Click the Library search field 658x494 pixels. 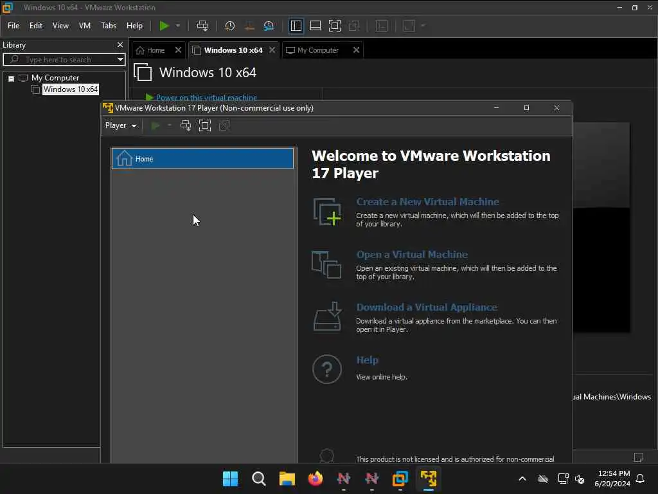63,59
